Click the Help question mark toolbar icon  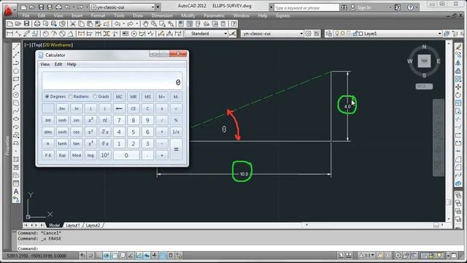pyautogui.click(x=234, y=24)
